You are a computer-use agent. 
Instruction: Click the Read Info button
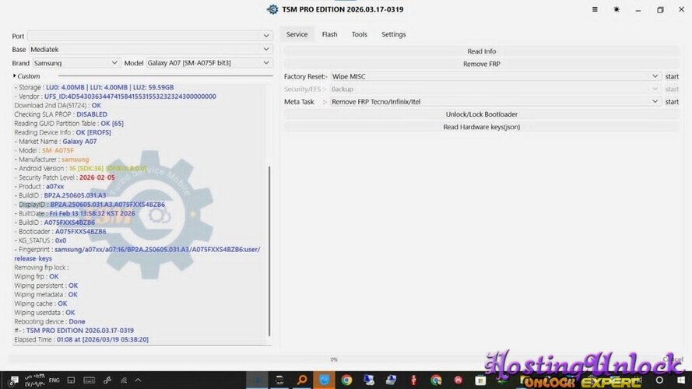(x=481, y=51)
